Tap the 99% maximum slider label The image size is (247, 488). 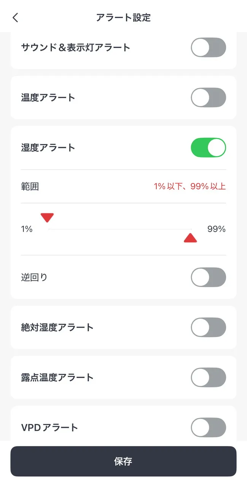pos(217,229)
